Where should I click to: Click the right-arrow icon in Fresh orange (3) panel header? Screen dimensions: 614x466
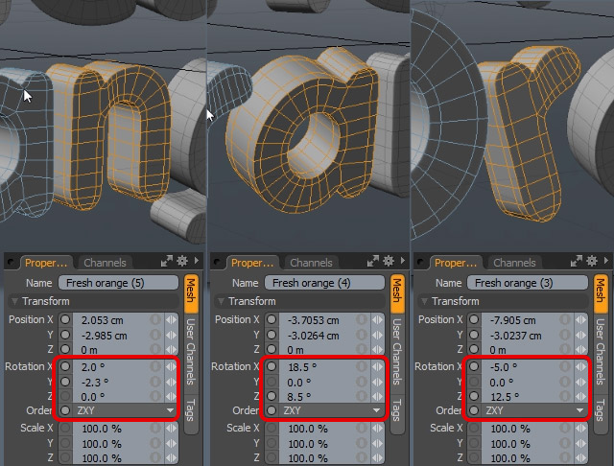pos(606,261)
